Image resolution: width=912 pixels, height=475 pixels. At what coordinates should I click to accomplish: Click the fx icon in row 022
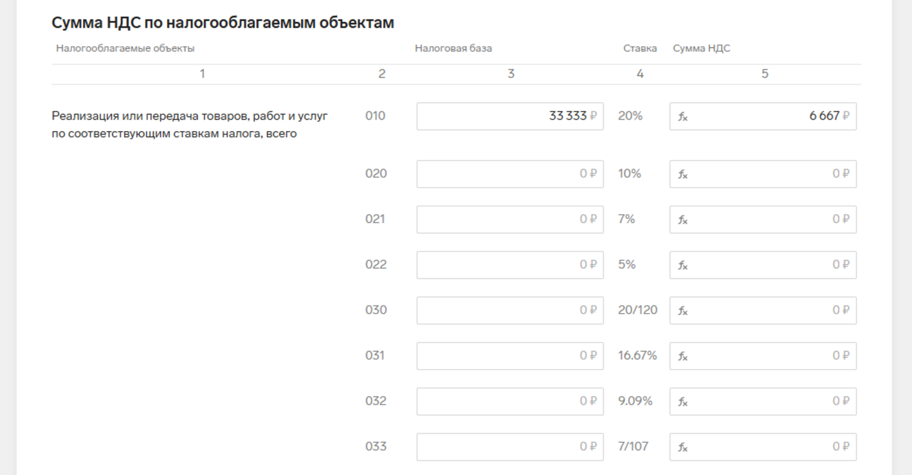point(683,265)
